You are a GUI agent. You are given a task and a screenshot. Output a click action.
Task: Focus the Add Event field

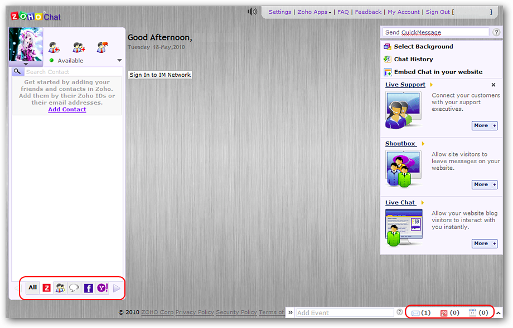point(345,312)
